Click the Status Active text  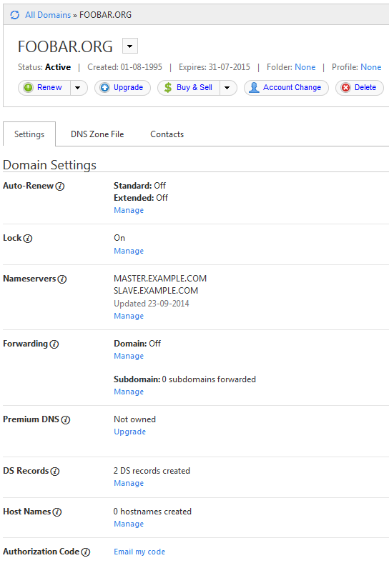[x=44, y=67]
